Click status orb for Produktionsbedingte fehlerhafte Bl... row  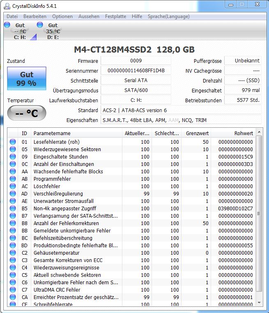click(x=13, y=245)
